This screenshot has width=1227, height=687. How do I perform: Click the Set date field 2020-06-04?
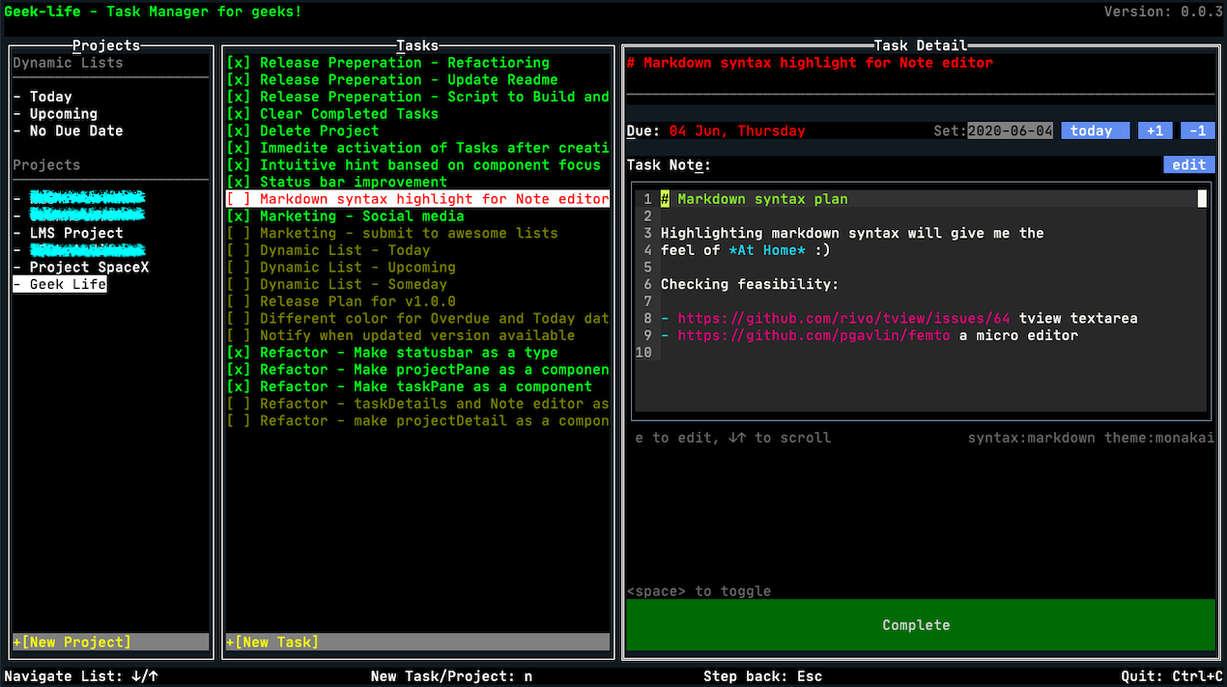point(1010,130)
